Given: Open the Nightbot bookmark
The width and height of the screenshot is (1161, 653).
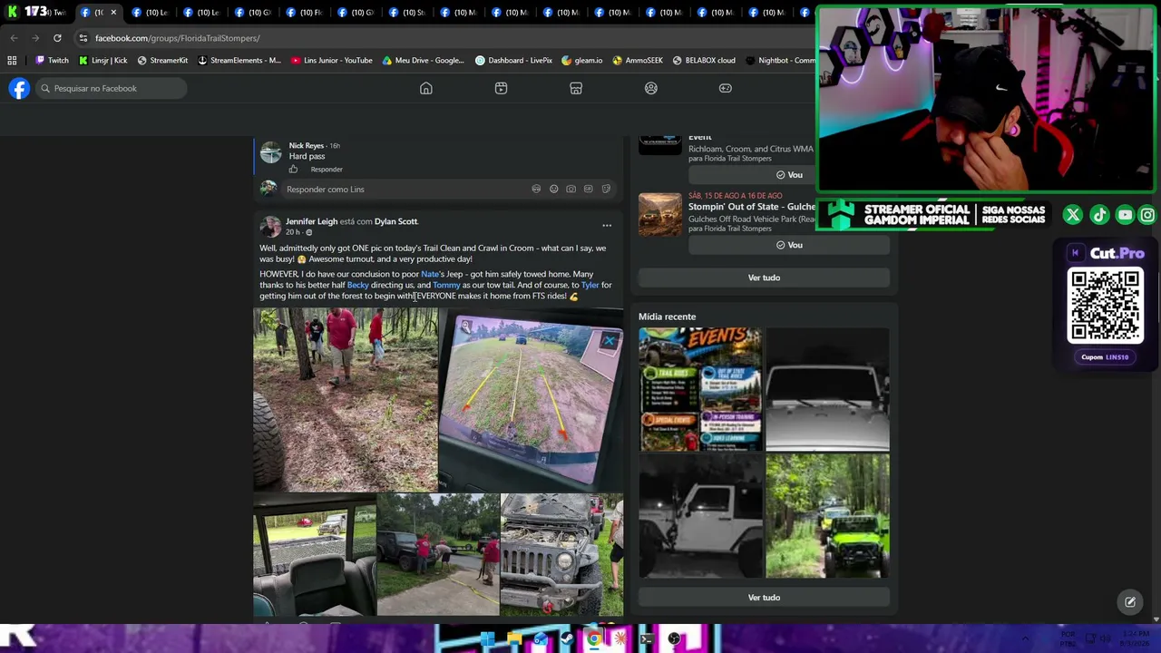Looking at the screenshot, I should (x=780, y=61).
